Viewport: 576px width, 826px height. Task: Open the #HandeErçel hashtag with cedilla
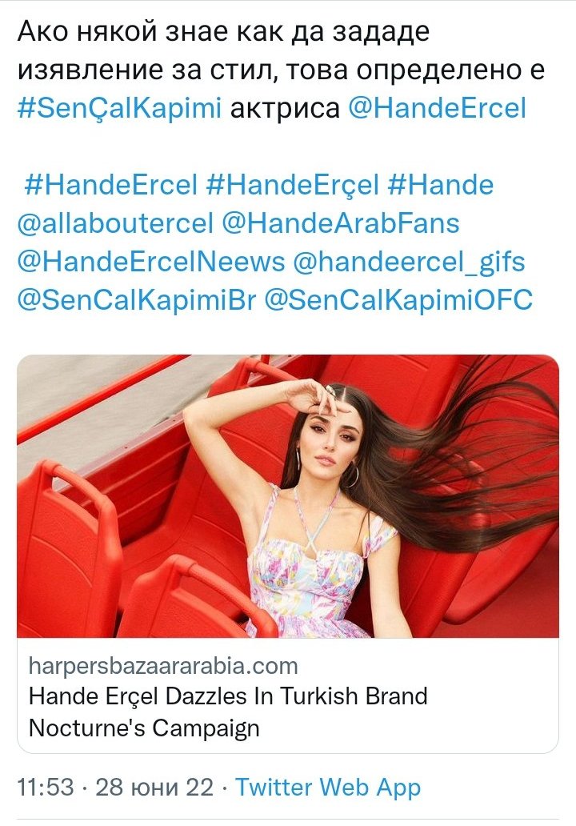(293, 186)
